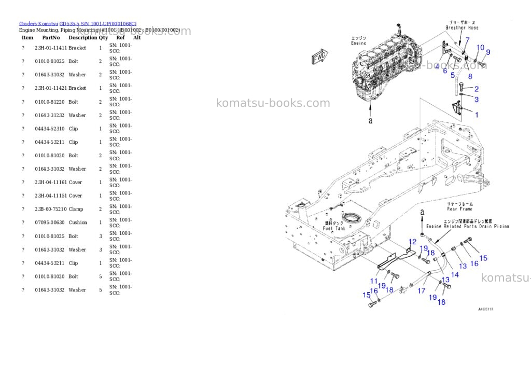The image size is (531, 376).
Task: Select part number 01643-31232
Action: tap(49, 115)
